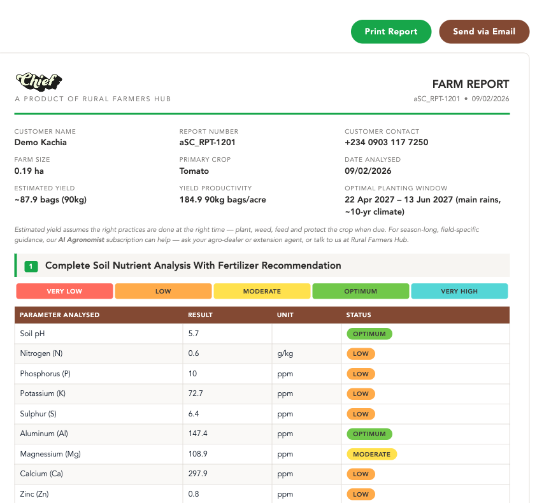Click the Calcium result 297.9
551x503 pixels.
click(198, 474)
